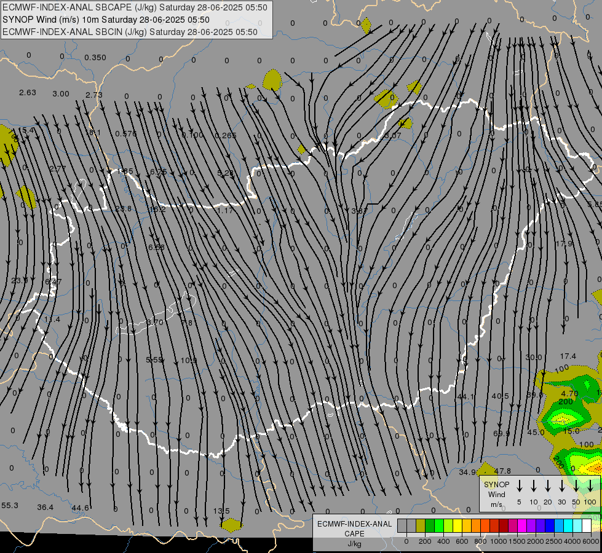
Task: Pick the olive swatch in CAPE legend
Action: (421, 526)
